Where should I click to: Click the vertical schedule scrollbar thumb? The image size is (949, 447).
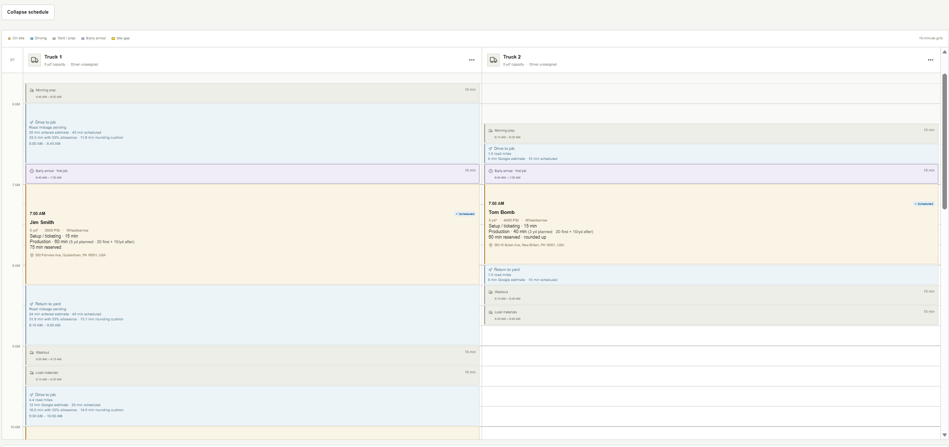(944, 141)
